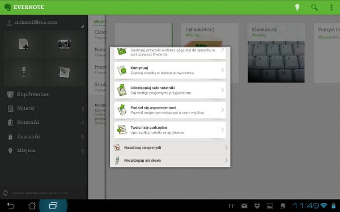
Task: Click microphone icon by Nie przegap ani słowa
Action: [x=117, y=161]
